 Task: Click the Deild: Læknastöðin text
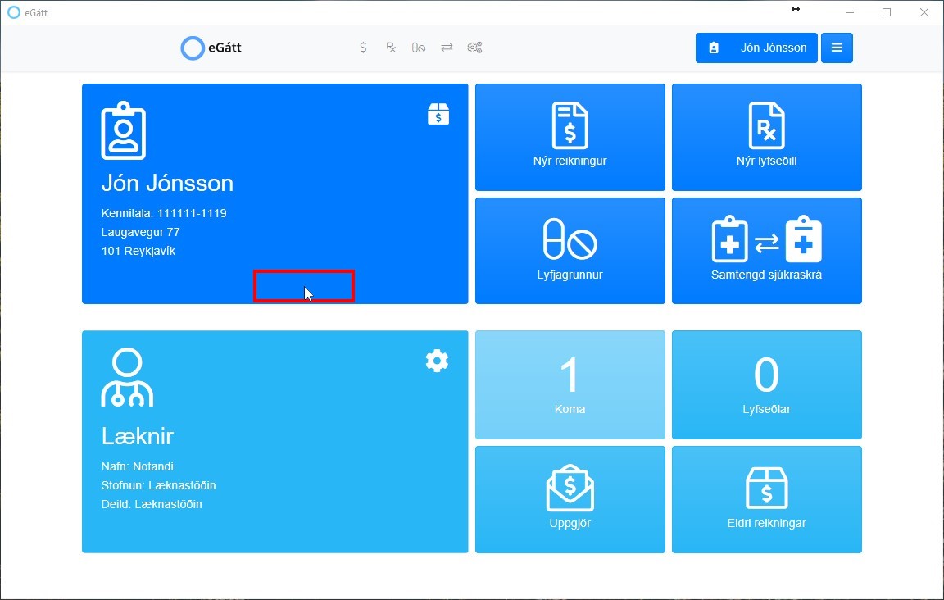pos(152,504)
